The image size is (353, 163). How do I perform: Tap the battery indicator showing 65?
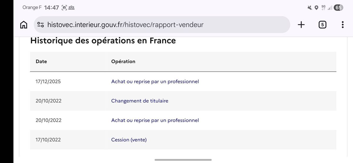point(338,8)
